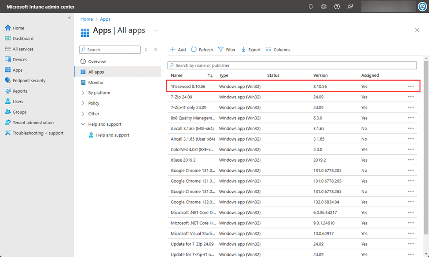Screen dimensions: 429x257
Task: Click the Home breadcrumb link
Action: coord(86,19)
